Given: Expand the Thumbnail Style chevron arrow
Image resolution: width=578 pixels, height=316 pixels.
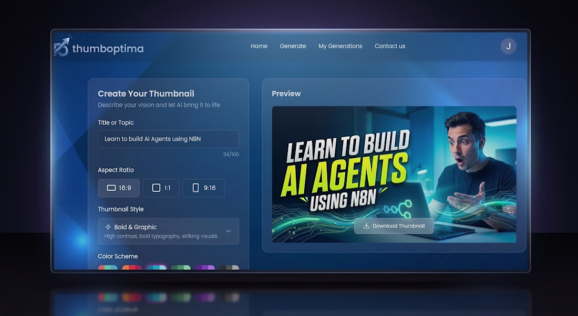Looking at the screenshot, I should point(228,231).
